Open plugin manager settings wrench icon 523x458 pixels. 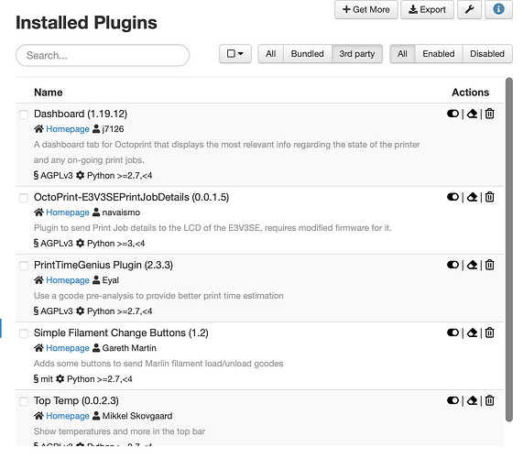tap(469, 9)
